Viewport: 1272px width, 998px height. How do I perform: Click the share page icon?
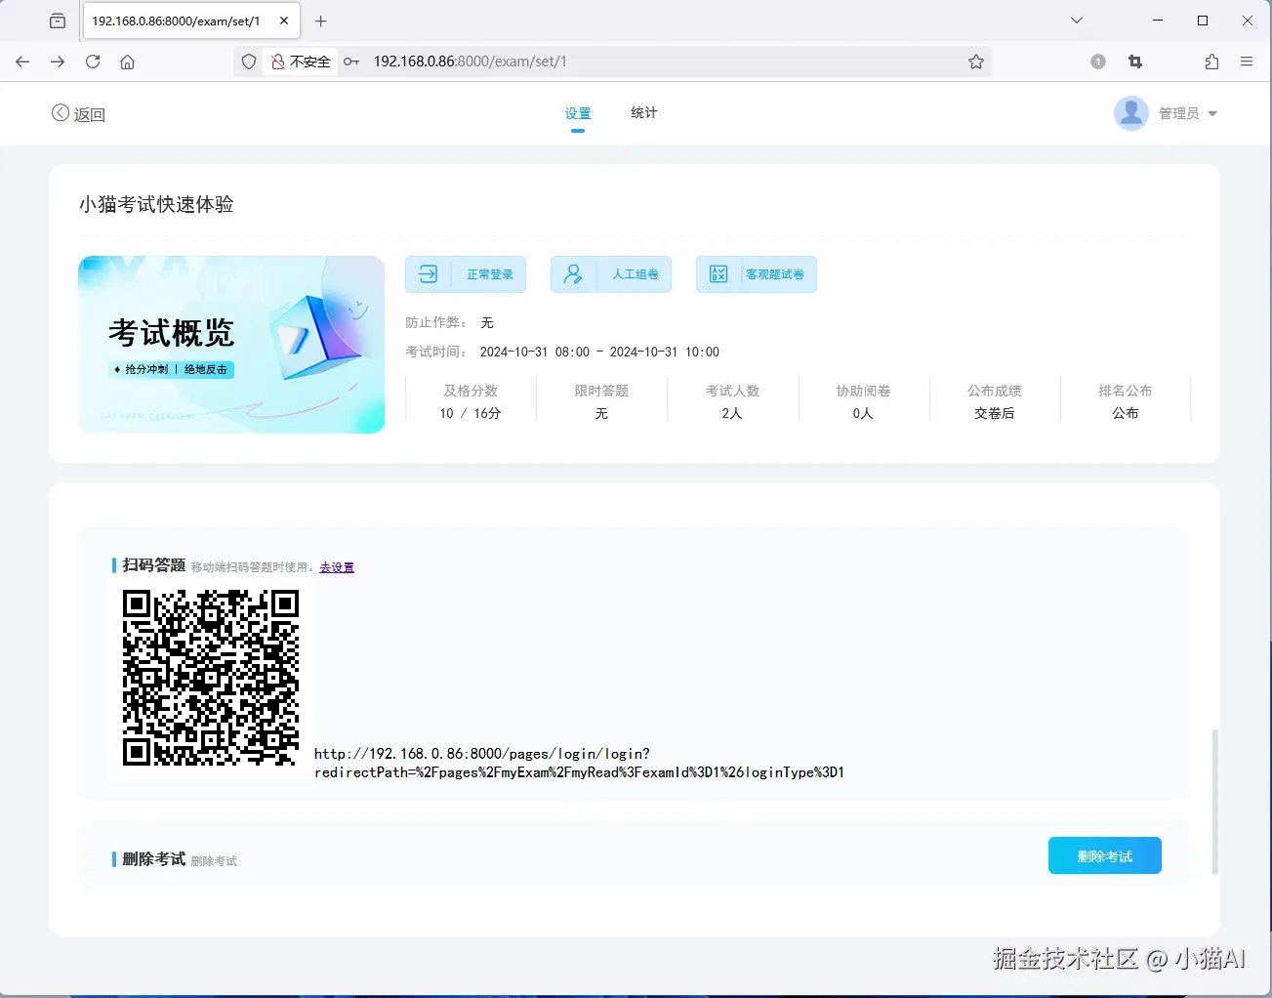point(1211,61)
